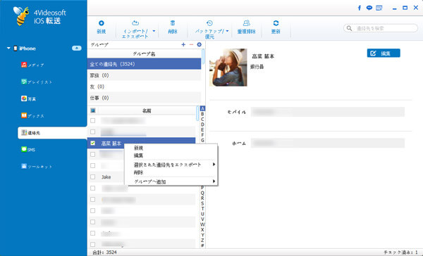Click the グループ名 column header
The height and width of the screenshot is (256, 423).
(x=144, y=54)
